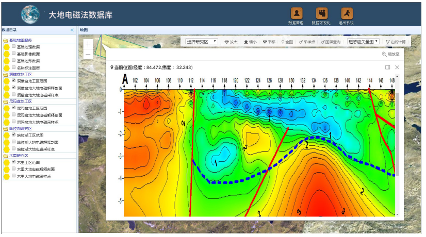Enable 木里大地电磁解释剖面 checkbox
Screen dimensions: 426x237
point(13,168)
